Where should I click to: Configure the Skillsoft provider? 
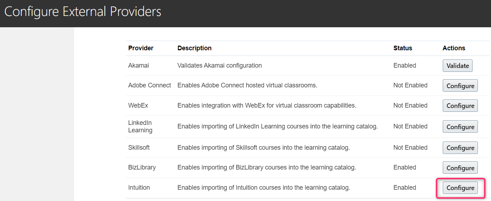coord(460,148)
